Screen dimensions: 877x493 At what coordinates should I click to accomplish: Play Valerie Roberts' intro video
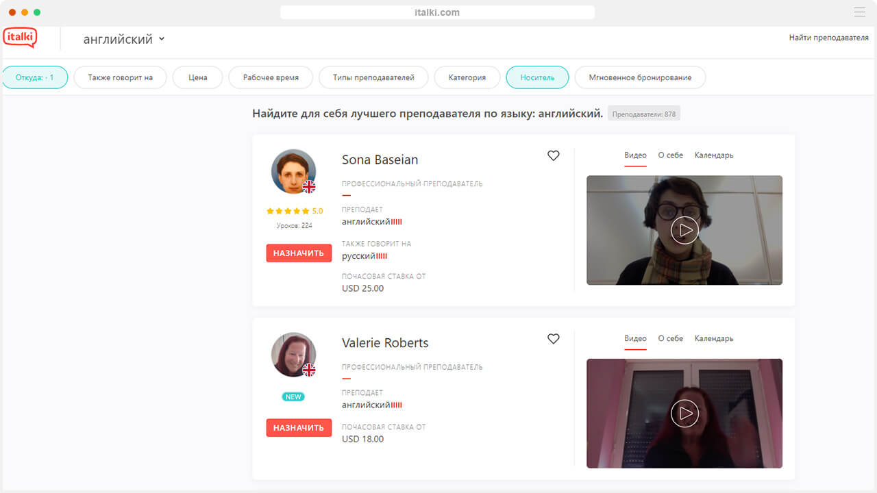[x=684, y=414]
